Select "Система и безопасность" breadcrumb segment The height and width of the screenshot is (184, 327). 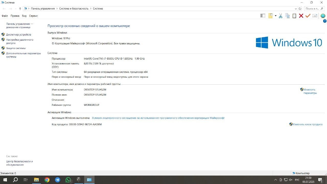point(74,8)
